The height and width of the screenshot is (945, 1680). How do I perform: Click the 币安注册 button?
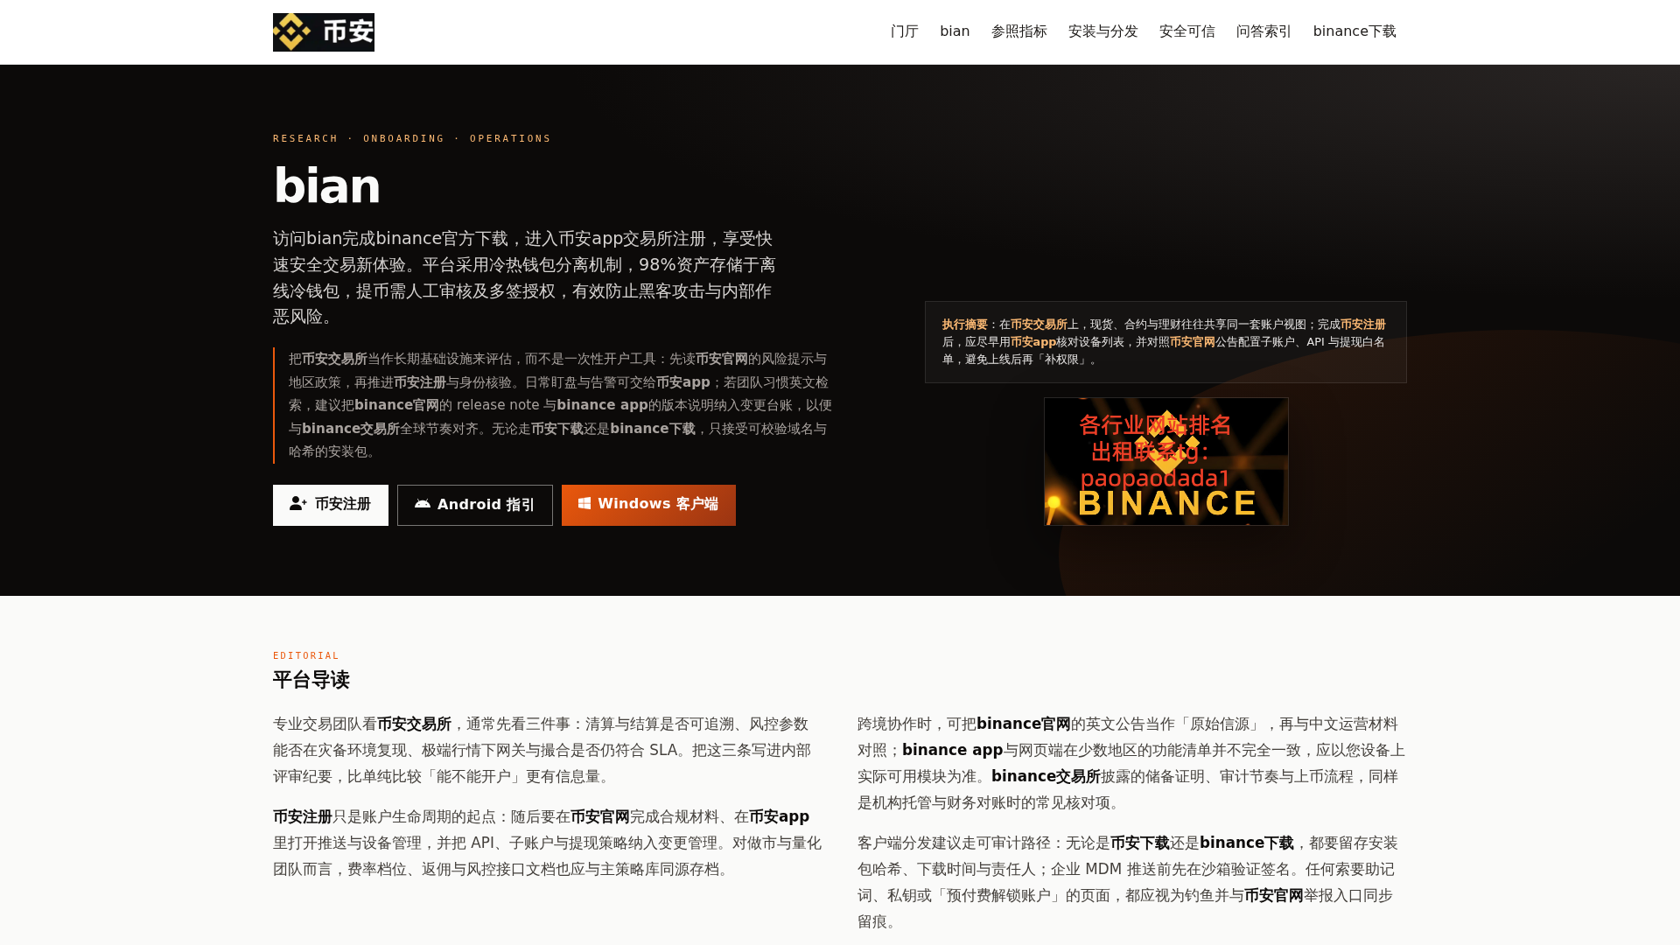pyautogui.click(x=331, y=505)
